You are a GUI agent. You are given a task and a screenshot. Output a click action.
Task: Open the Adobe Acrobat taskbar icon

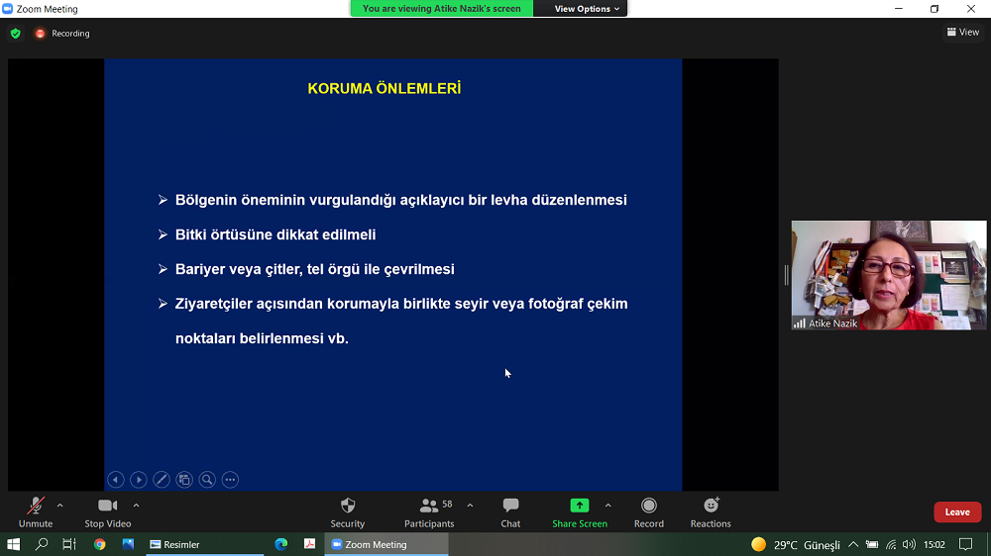[309, 544]
